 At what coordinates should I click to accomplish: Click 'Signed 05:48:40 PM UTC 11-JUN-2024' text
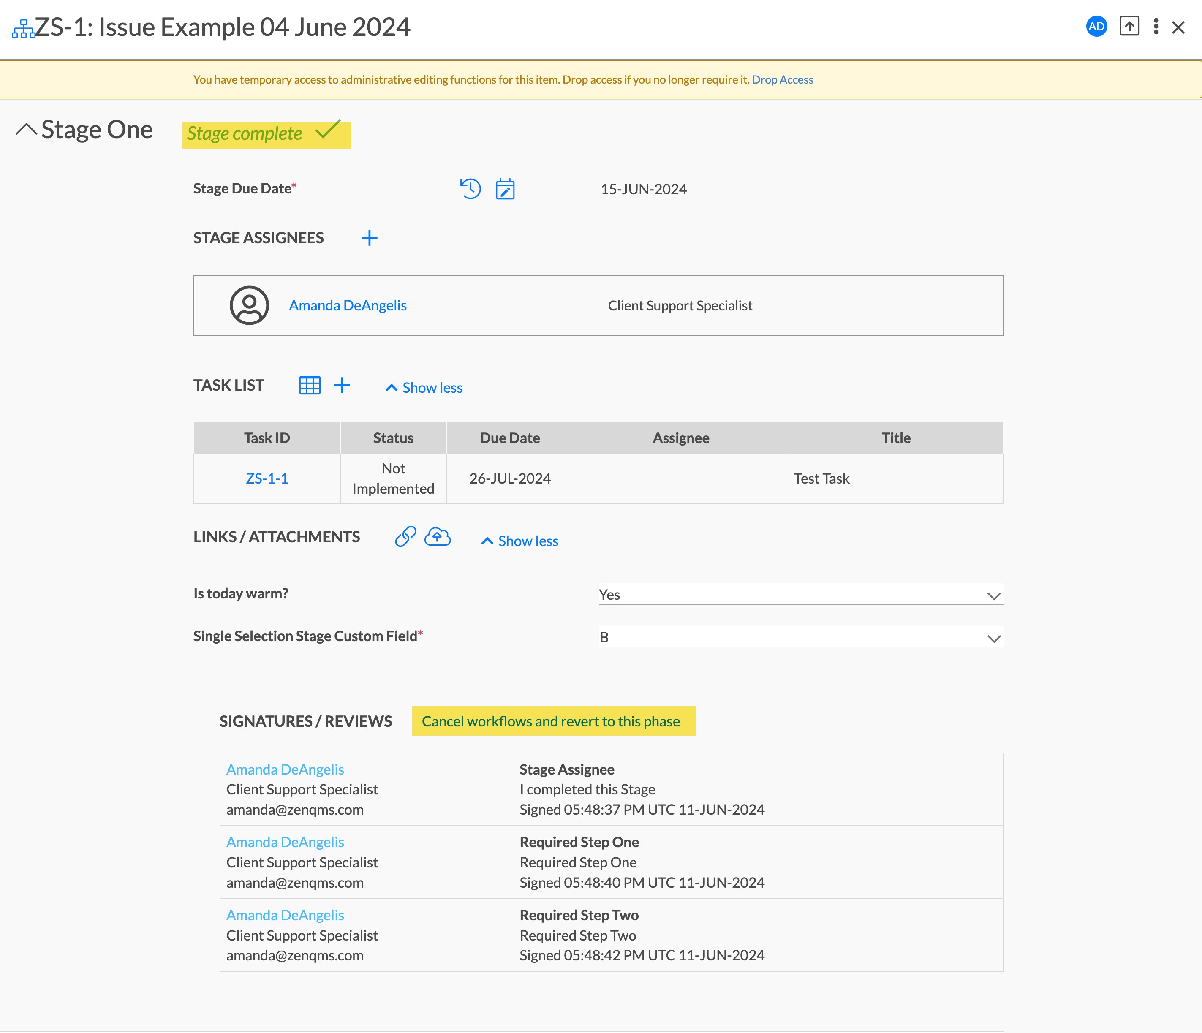coord(642,883)
